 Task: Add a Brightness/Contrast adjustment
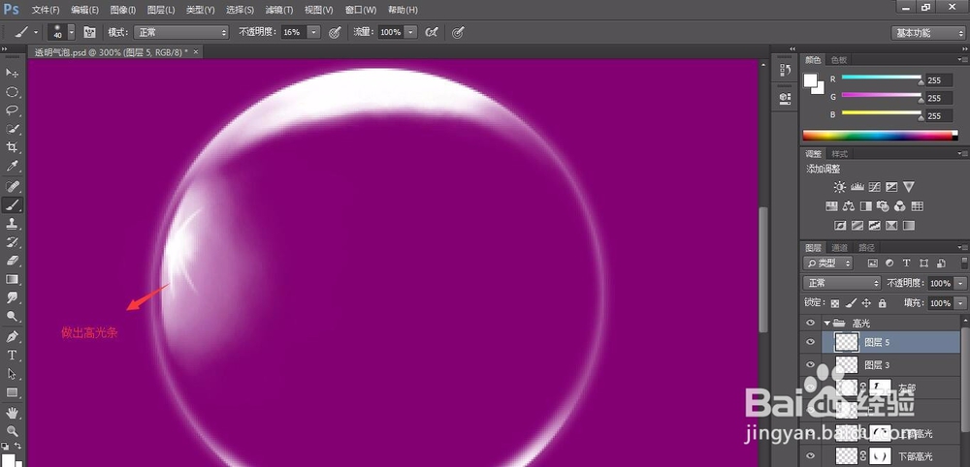click(x=839, y=187)
